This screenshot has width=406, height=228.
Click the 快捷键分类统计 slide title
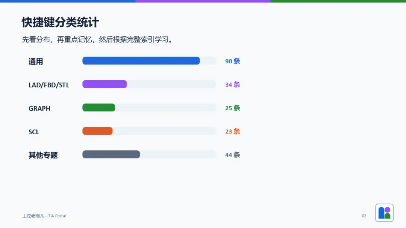click(60, 22)
